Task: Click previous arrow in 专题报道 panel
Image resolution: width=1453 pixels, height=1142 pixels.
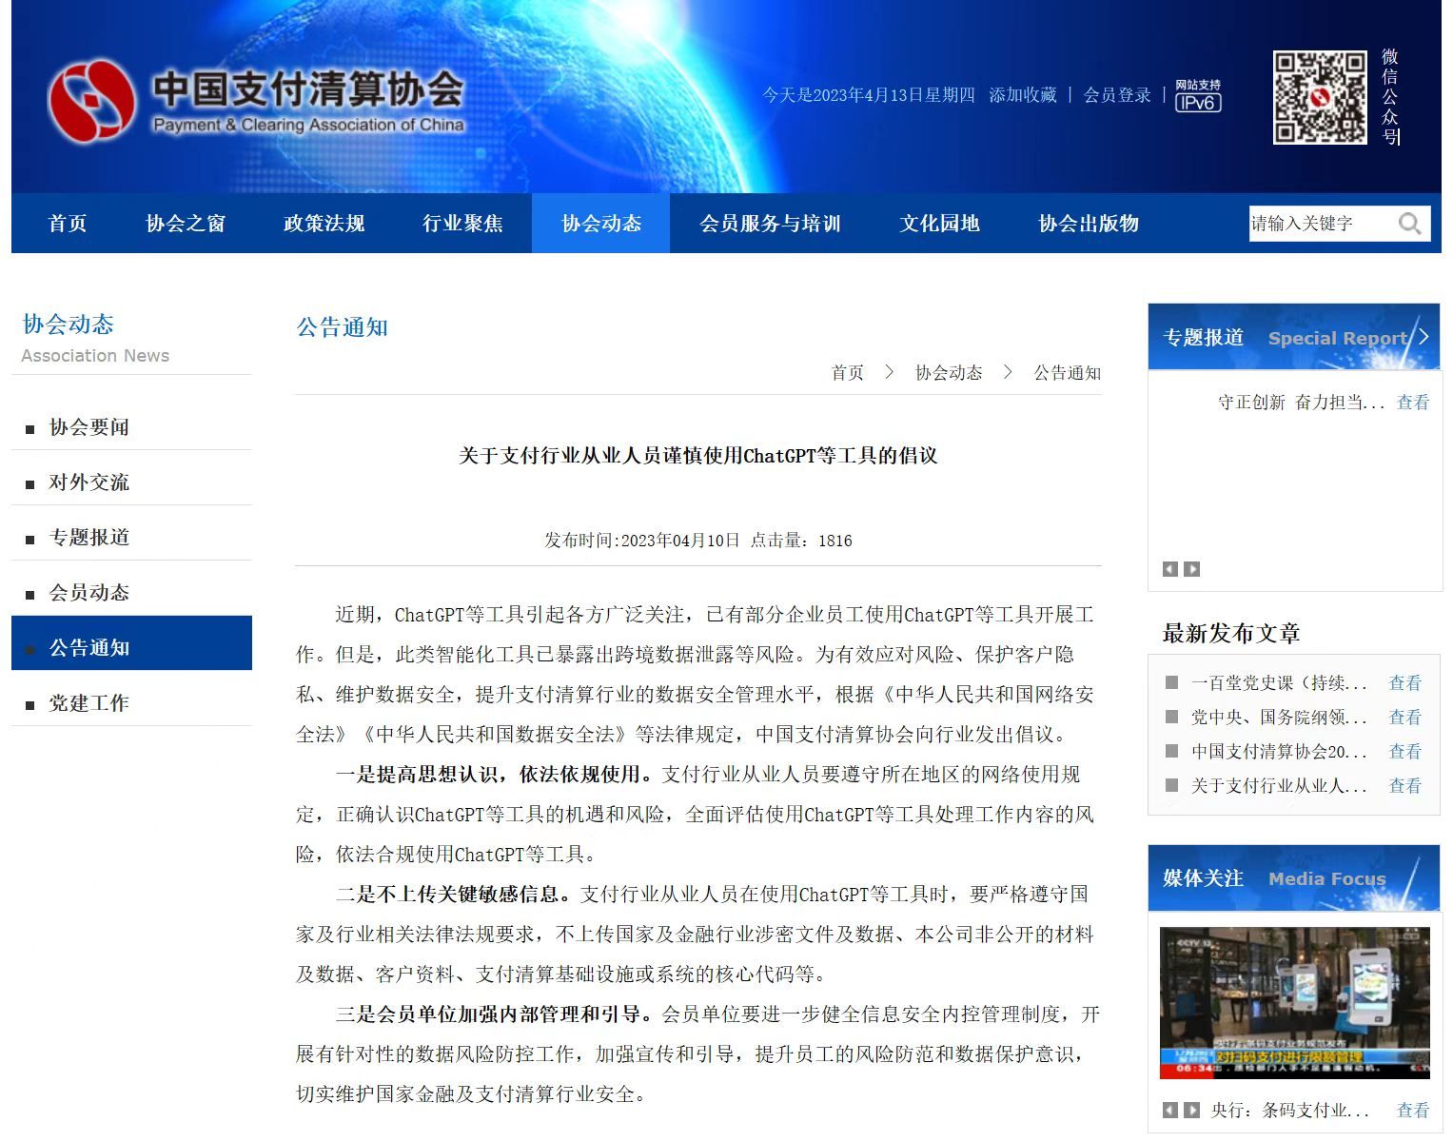Action: [1170, 569]
